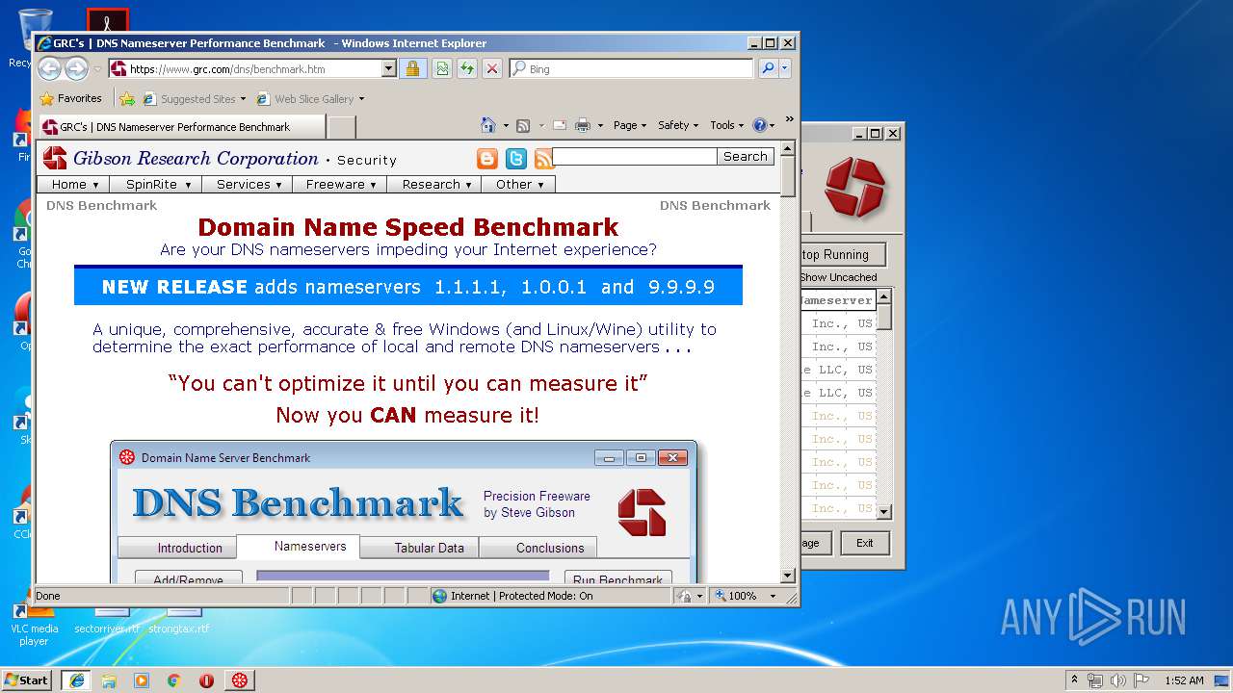Open GRC's Twitter bird icon
The height and width of the screenshot is (693, 1233).
click(516, 159)
